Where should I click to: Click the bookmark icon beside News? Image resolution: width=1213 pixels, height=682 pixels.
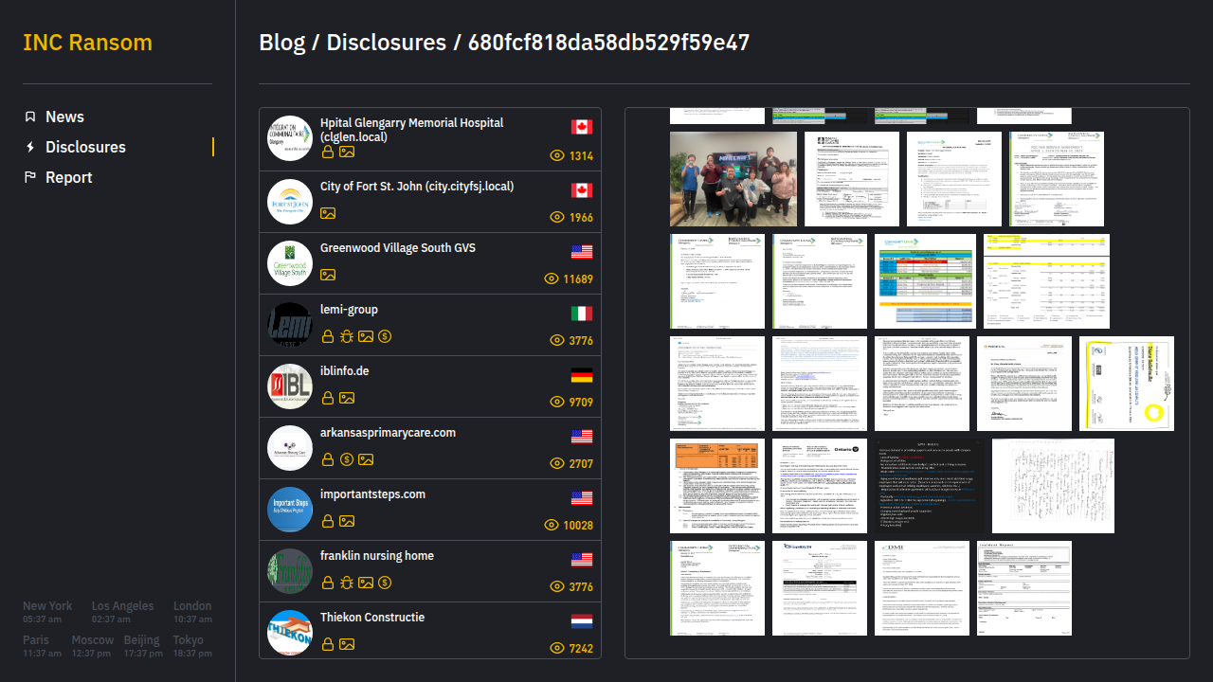(x=30, y=117)
